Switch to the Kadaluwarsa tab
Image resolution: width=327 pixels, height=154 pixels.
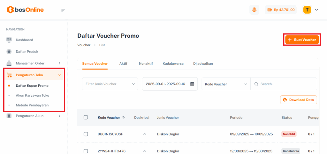pos(173,63)
